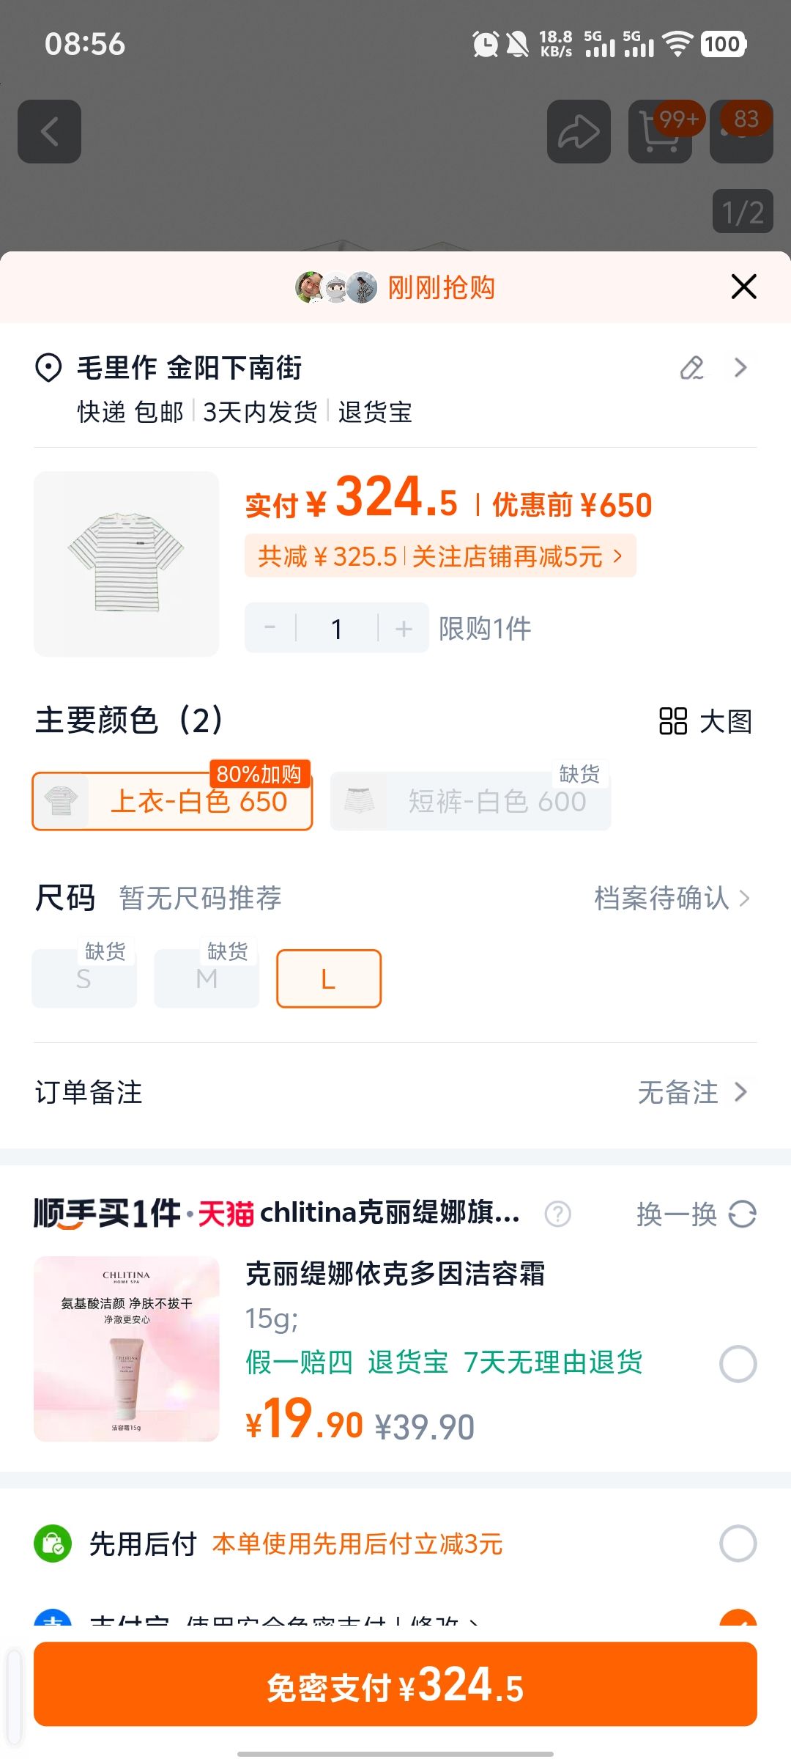
Task: Increase quantity with plus button
Action: [404, 628]
